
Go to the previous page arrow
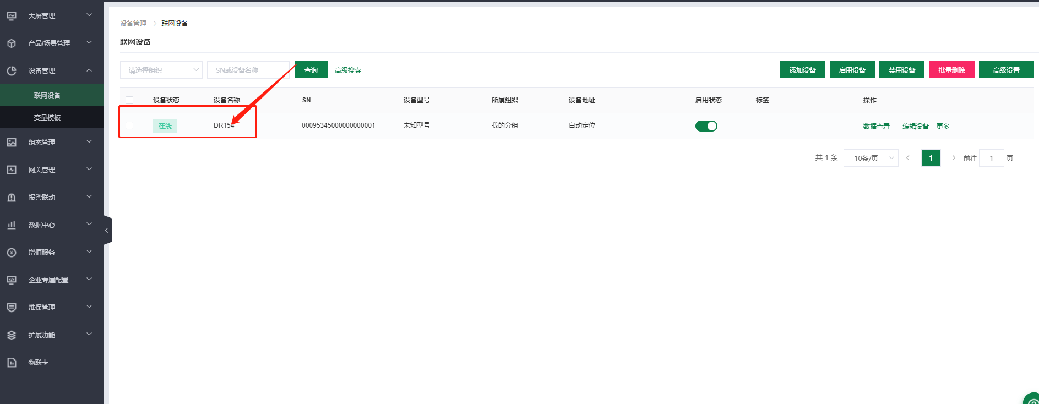pos(908,158)
